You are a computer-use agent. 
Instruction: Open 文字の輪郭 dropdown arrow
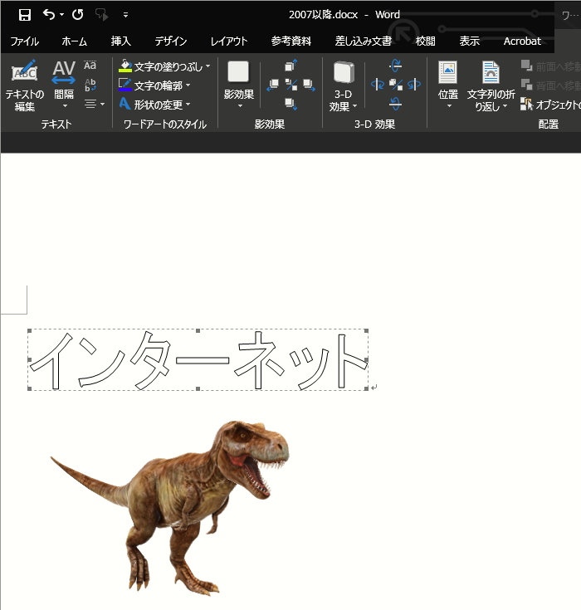coord(188,85)
